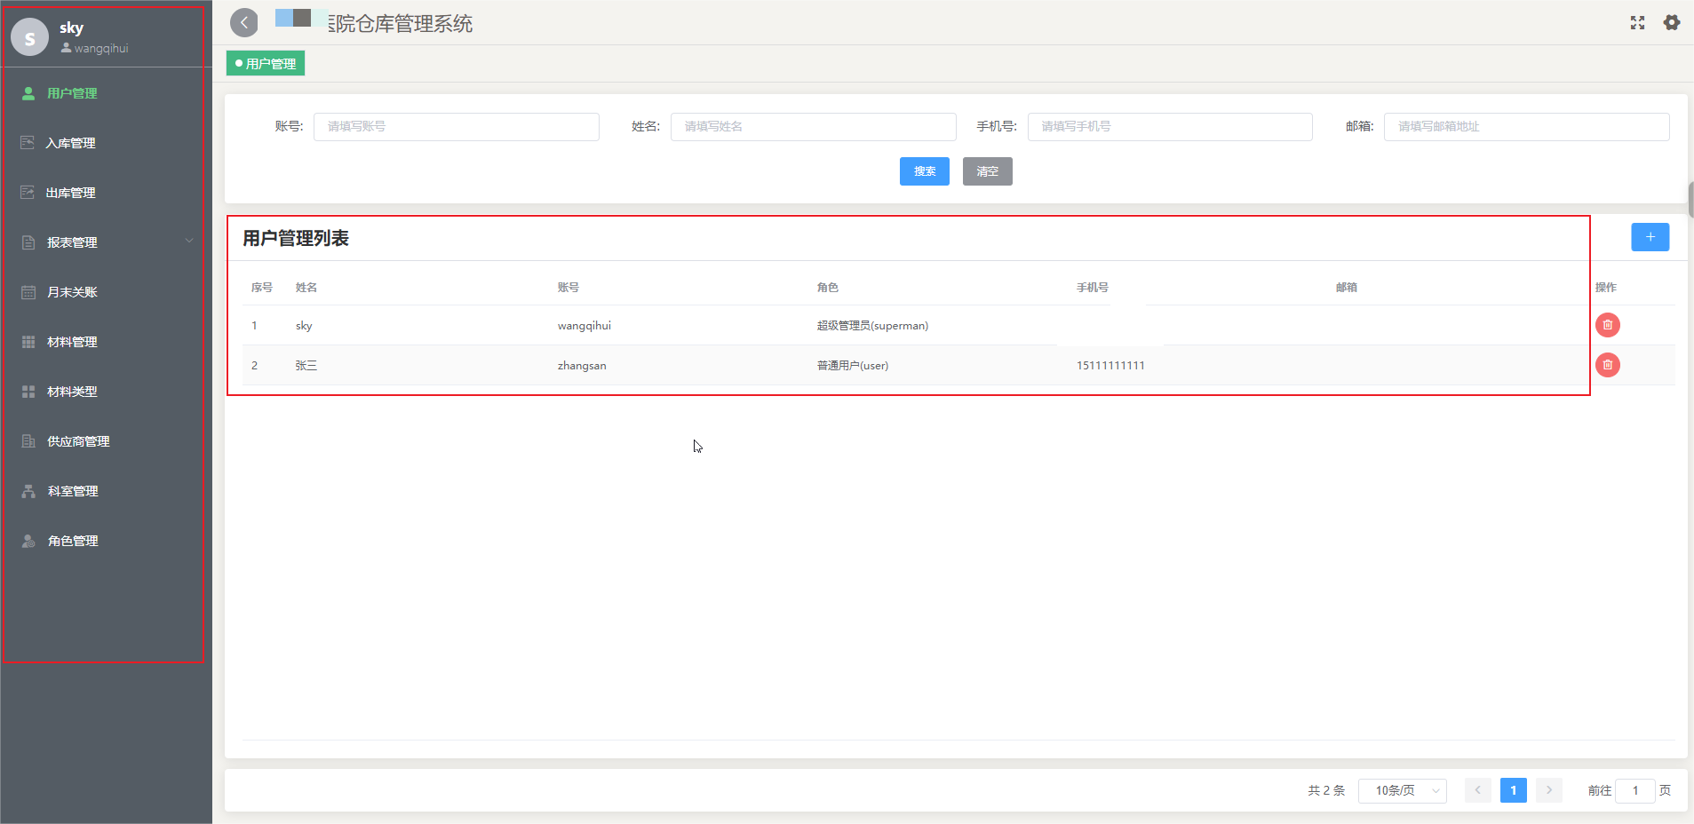Click role cell 普通用户(user)
This screenshot has width=1694, height=824.
pyautogui.click(x=853, y=366)
